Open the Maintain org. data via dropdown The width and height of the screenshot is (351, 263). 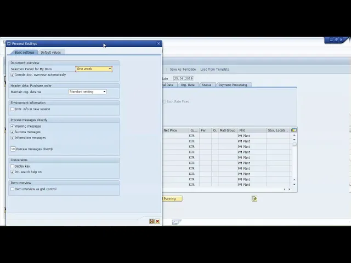click(104, 92)
